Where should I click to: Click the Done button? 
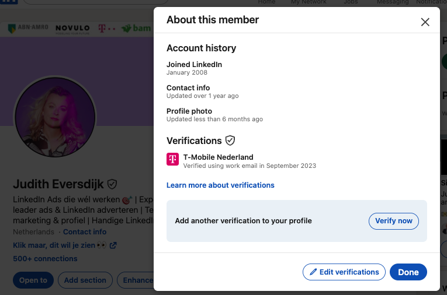[408, 272]
